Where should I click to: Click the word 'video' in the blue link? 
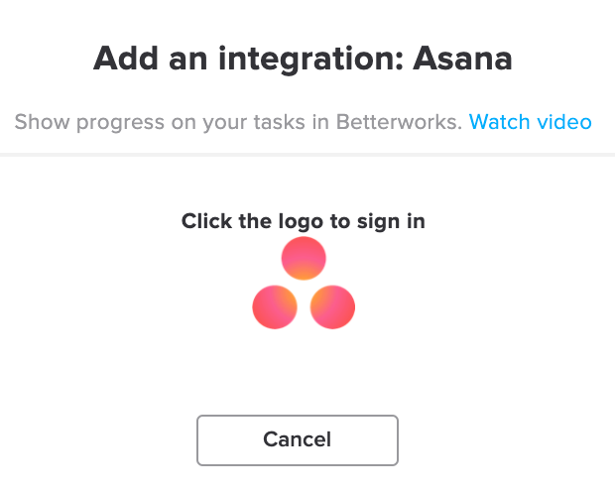(x=564, y=122)
